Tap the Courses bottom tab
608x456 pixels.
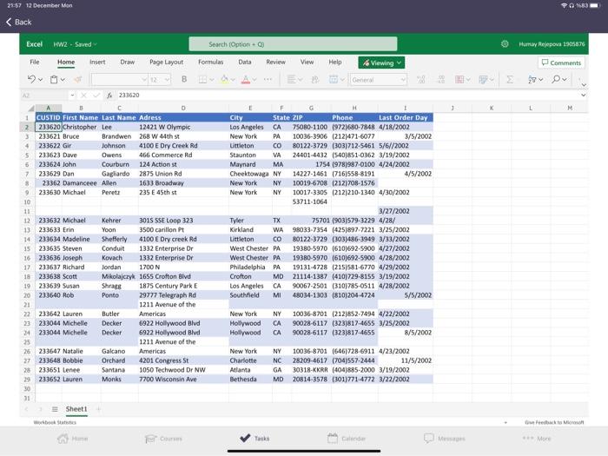click(163, 439)
